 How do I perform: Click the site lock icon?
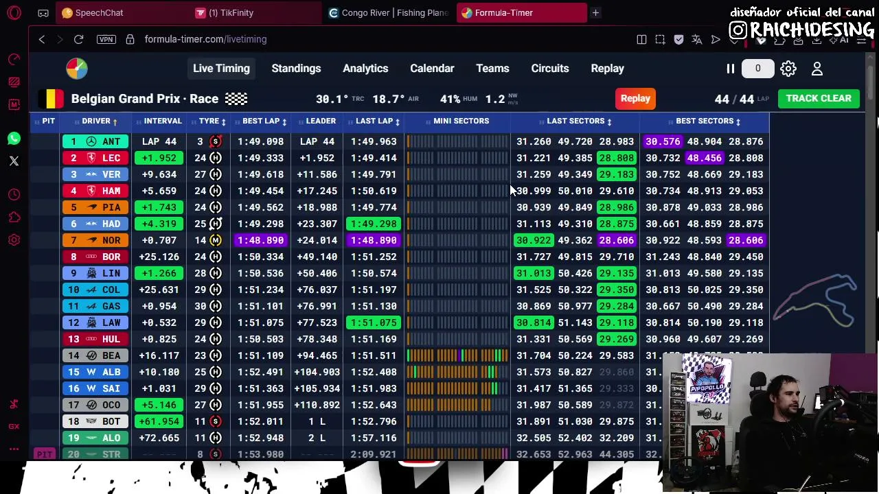(x=130, y=39)
